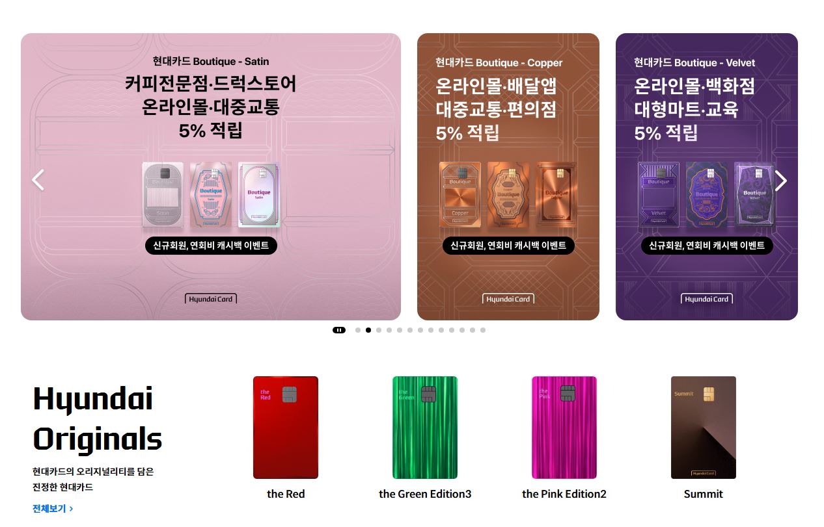
Task: Select the third carousel pagination dot
Action: (x=379, y=330)
